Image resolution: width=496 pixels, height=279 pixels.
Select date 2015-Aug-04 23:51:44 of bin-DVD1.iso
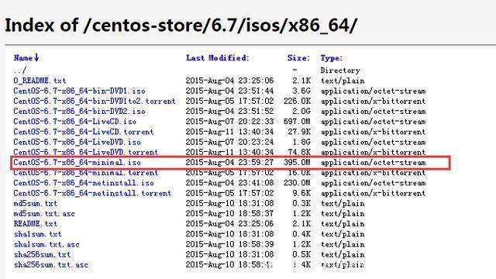tap(229, 91)
